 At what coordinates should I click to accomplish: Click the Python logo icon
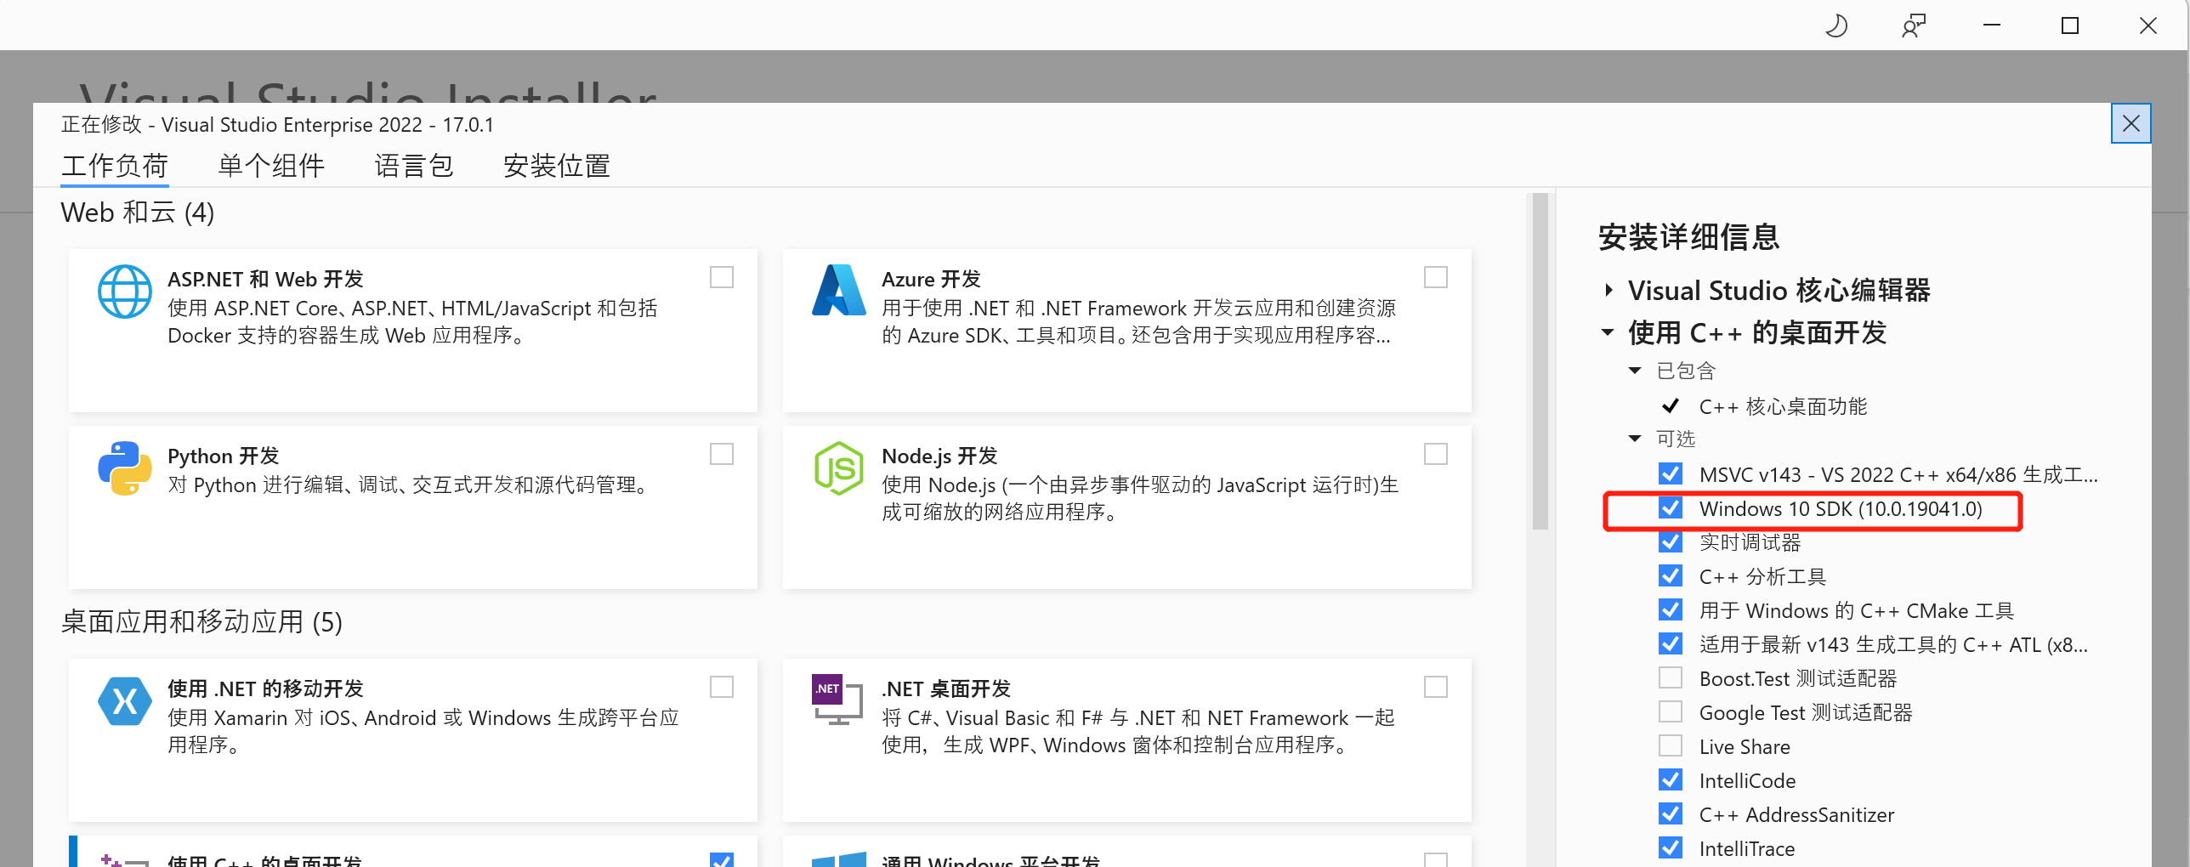[125, 468]
